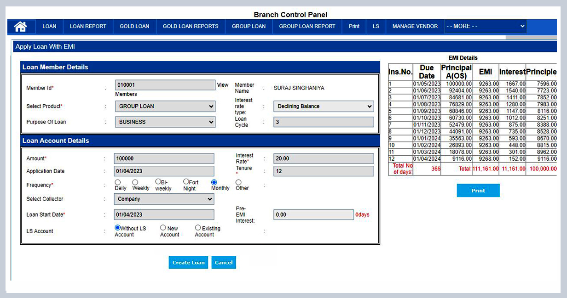Open the Interest rate type dropdown
Viewport: 567px width, 298px height.
pos(323,106)
